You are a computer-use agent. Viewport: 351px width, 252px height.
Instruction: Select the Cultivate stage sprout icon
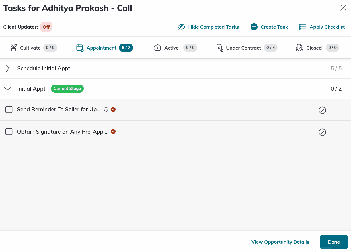coord(13,48)
